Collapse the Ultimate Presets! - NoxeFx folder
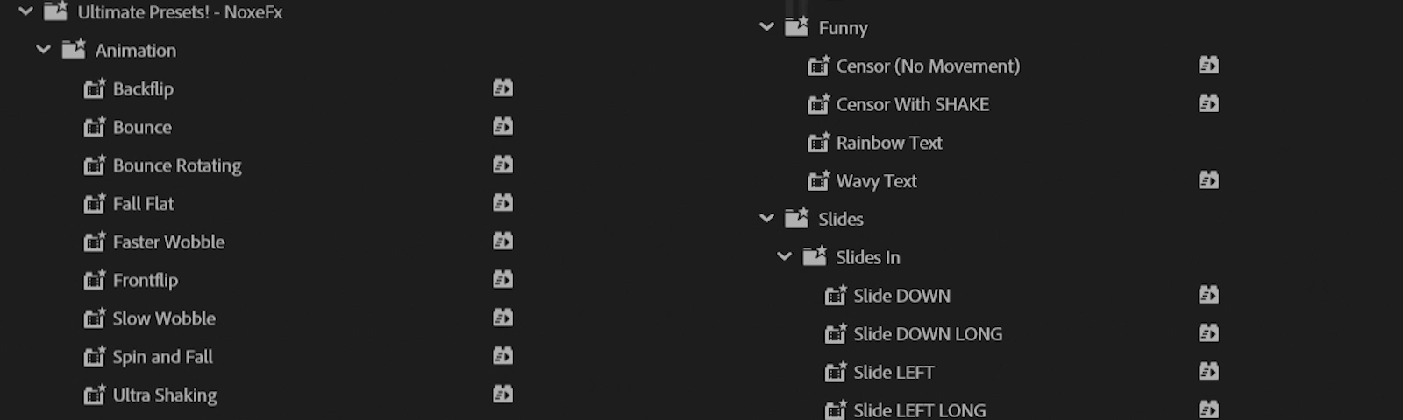Screen dimensions: 1403x420 (25, 11)
